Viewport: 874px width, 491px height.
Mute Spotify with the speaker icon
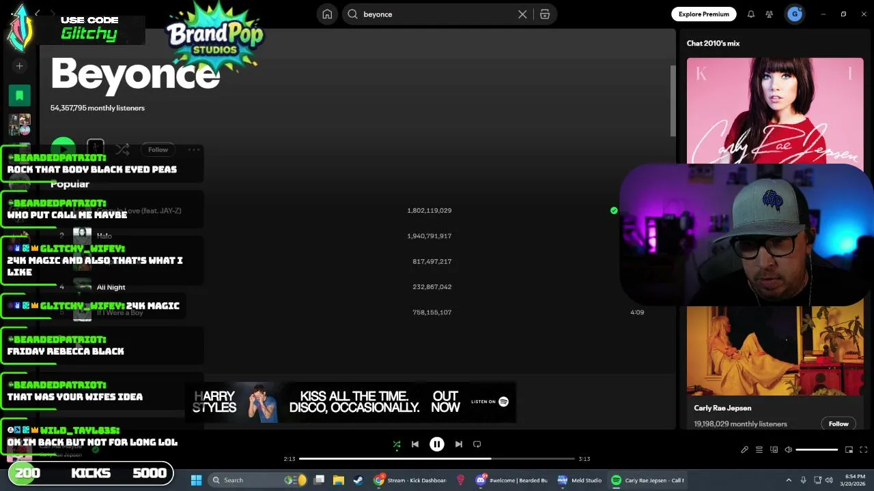[x=788, y=450]
